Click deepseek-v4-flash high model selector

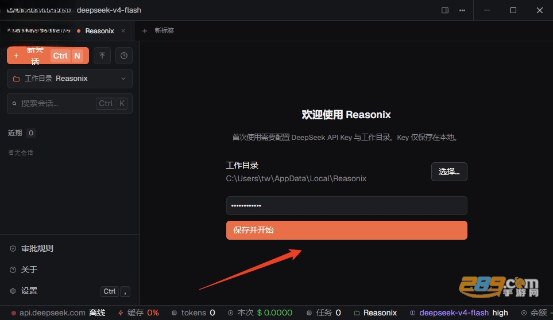click(x=459, y=313)
